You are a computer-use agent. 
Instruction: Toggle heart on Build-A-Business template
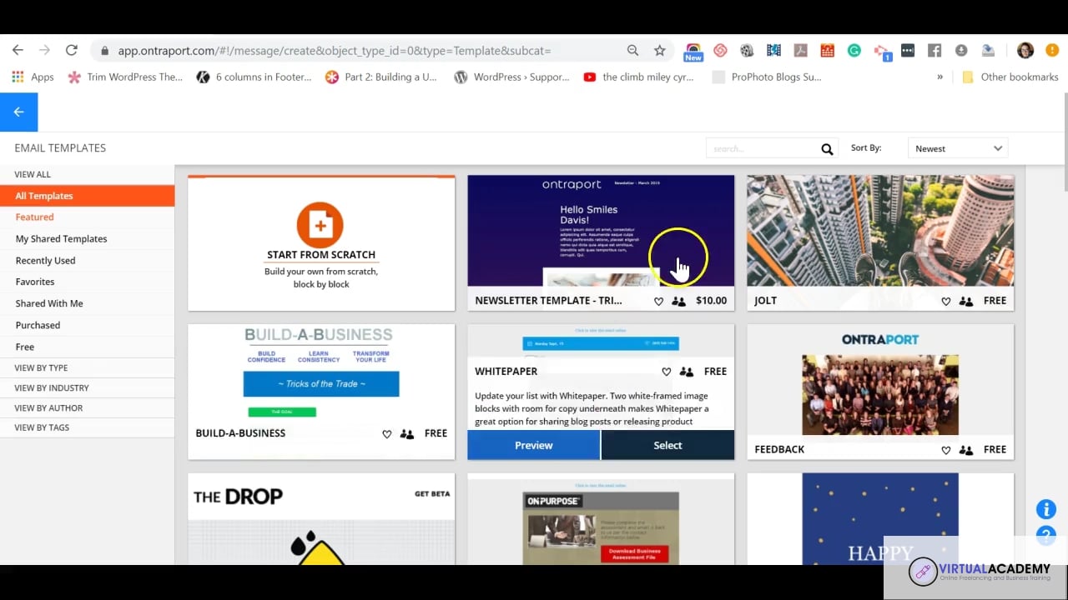point(386,434)
